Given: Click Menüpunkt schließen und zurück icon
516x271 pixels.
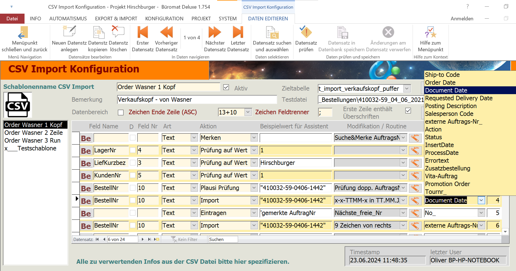Looking at the screenshot, I should (x=24, y=32).
